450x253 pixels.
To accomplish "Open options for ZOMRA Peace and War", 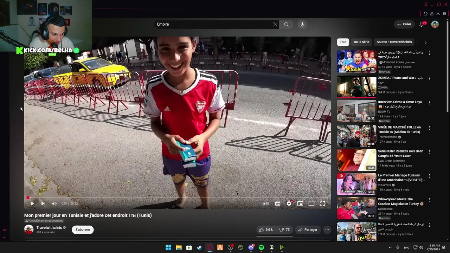I will pyautogui.click(x=429, y=79).
